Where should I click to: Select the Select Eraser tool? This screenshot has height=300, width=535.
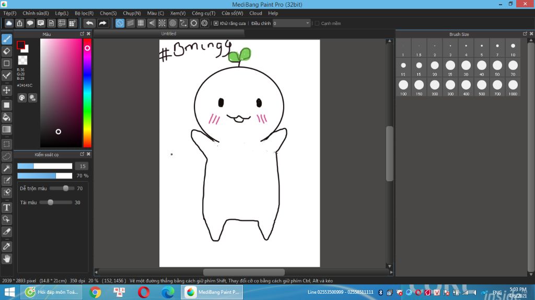click(x=6, y=193)
